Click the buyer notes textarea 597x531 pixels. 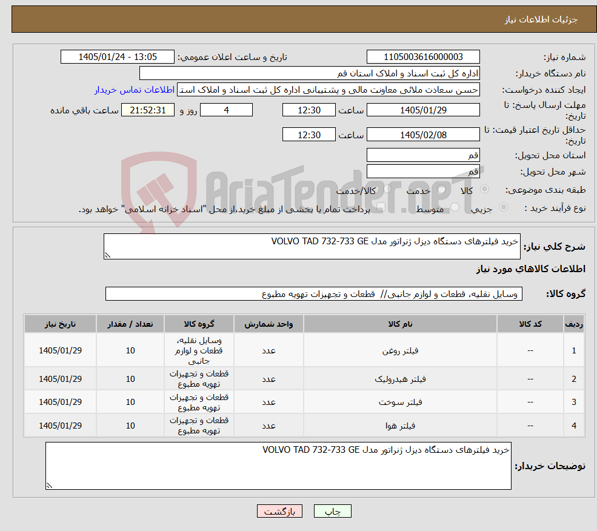[x=278, y=466]
